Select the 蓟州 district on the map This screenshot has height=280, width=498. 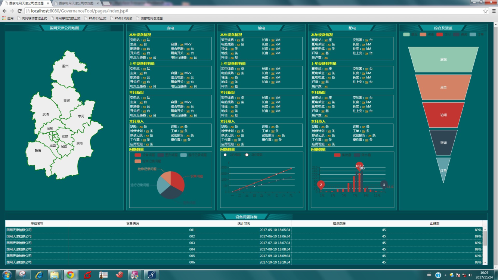(65, 66)
